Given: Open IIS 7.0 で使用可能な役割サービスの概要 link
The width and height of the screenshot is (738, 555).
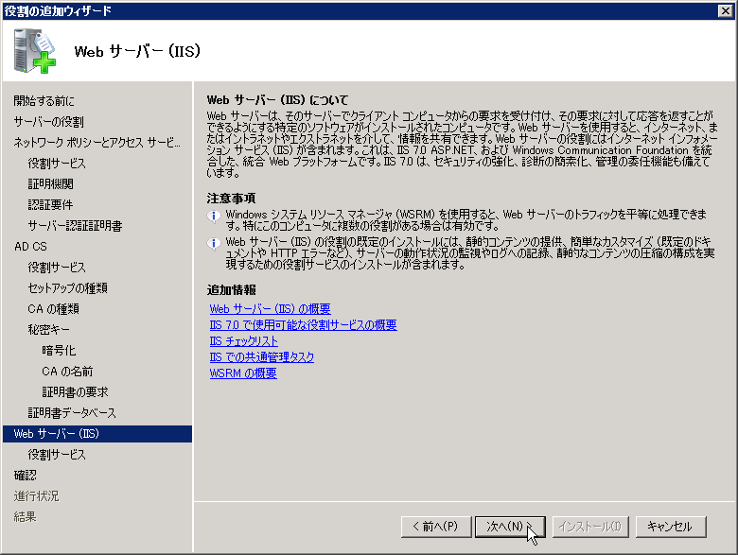Looking at the screenshot, I should (x=303, y=325).
